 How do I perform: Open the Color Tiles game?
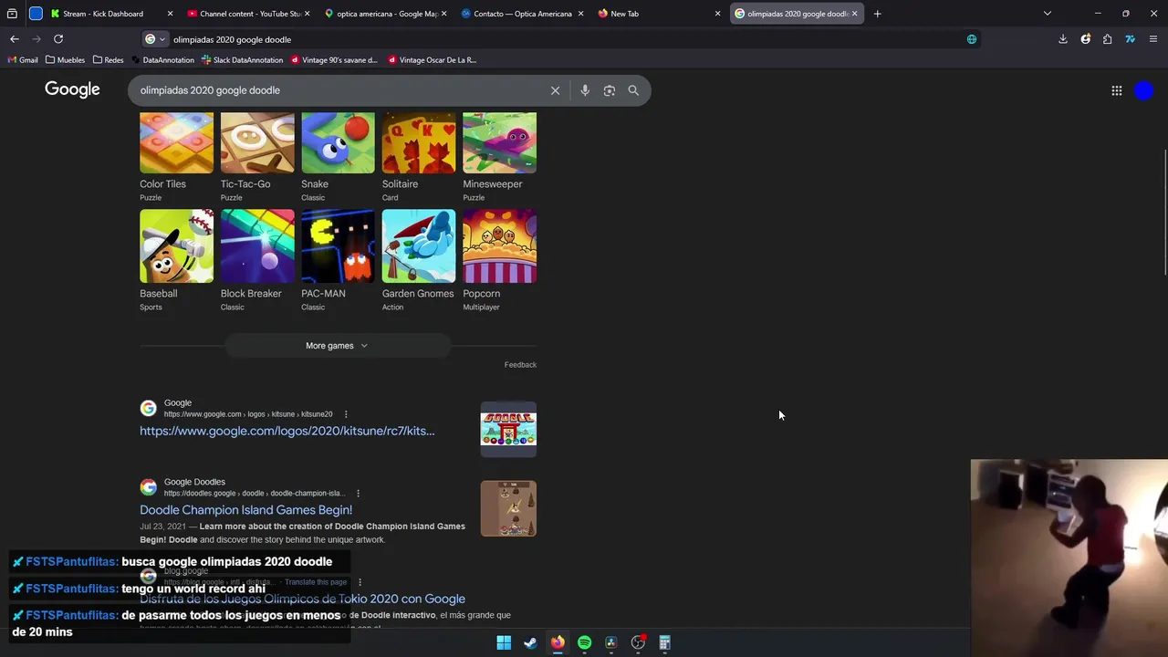pyautogui.click(x=176, y=143)
